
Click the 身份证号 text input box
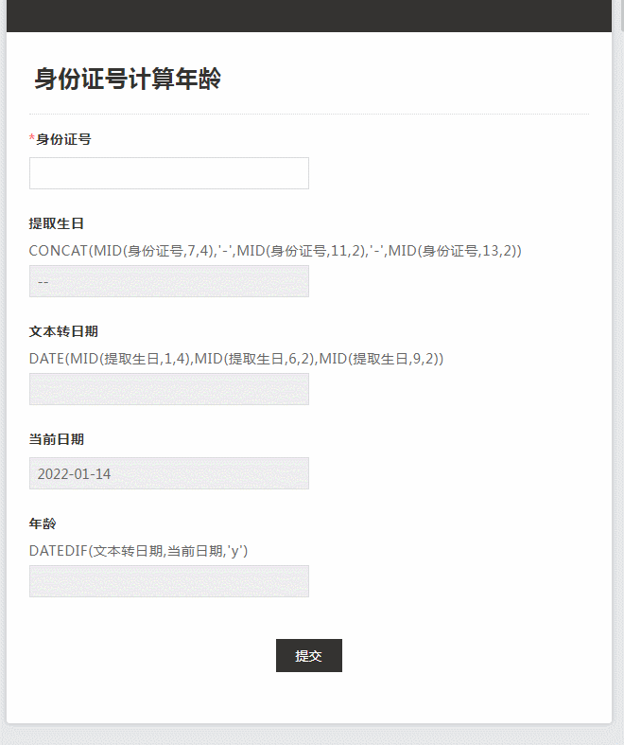point(168,173)
